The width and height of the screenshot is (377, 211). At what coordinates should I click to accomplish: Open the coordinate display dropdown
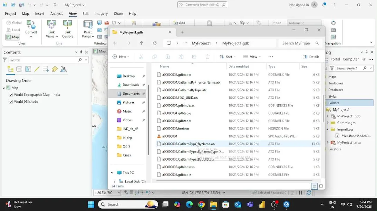click(x=224, y=193)
